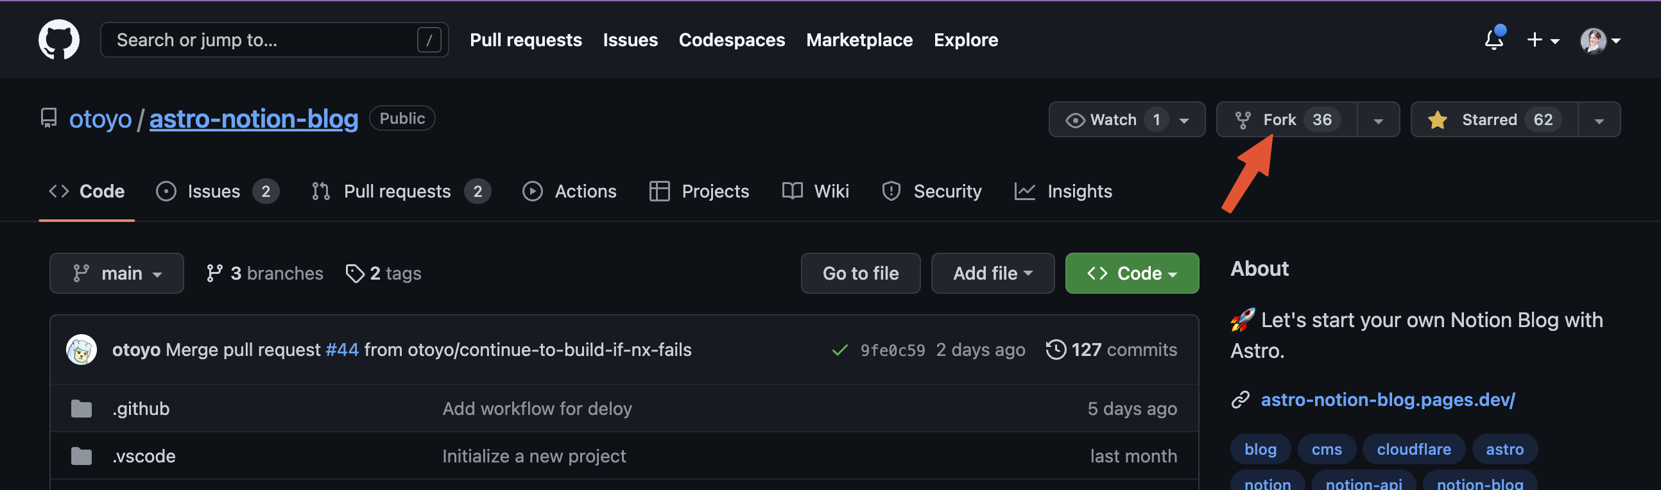Switch to the Security tab
This screenshot has height=490, width=1661.
(x=931, y=192)
